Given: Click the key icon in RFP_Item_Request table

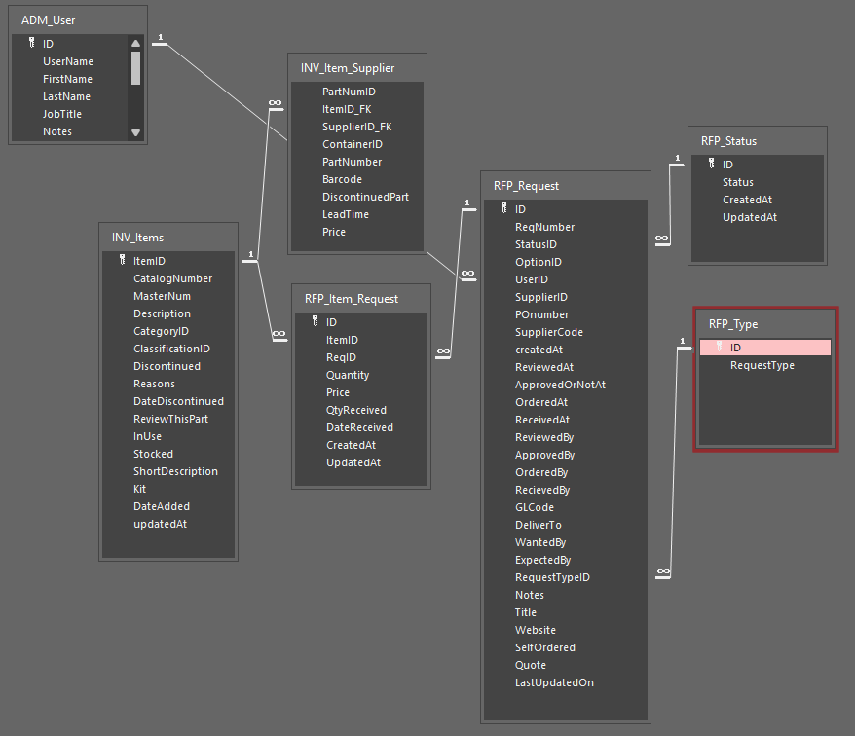Looking at the screenshot, I should pyautogui.click(x=315, y=322).
